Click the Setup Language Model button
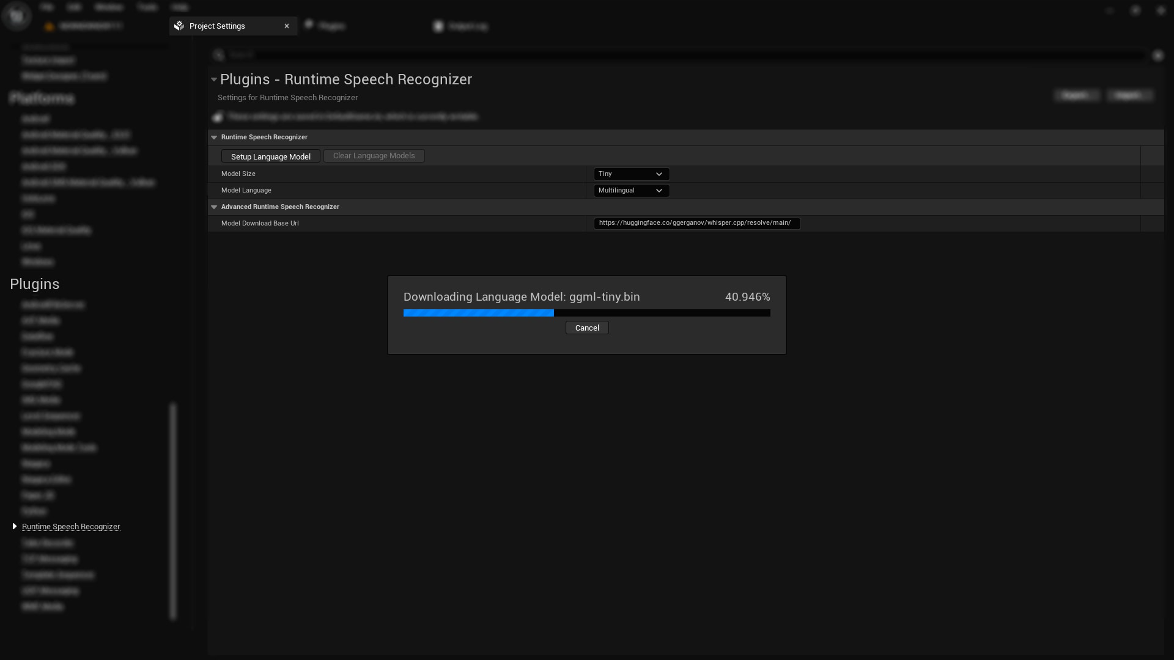 (x=271, y=156)
